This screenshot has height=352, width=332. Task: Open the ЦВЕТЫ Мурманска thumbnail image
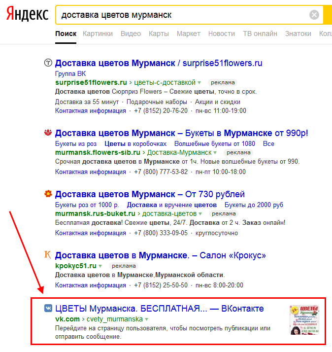(x=304, y=320)
